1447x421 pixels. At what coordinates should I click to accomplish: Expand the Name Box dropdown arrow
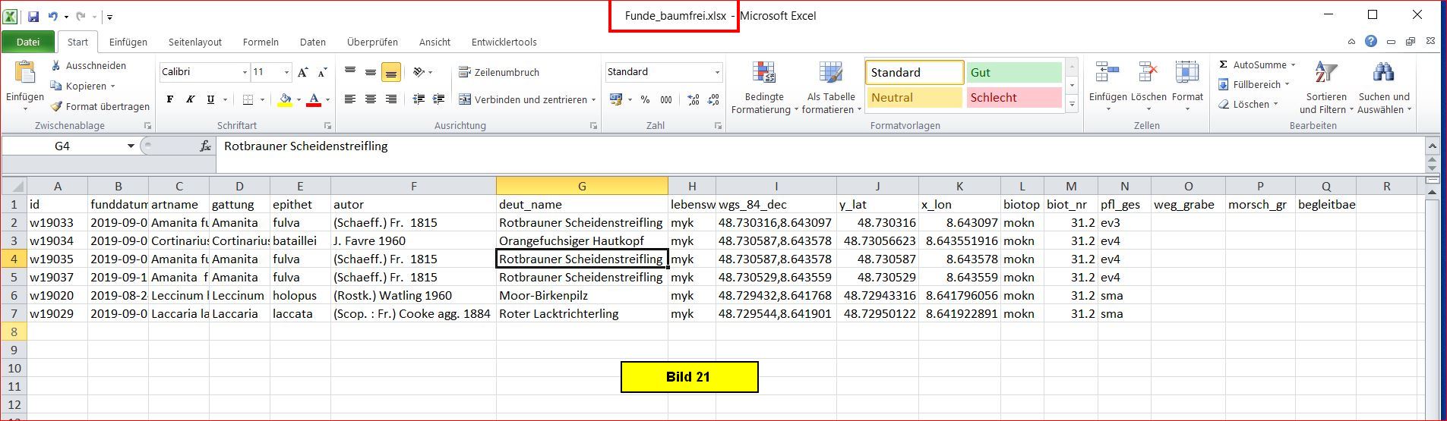pos(131,146)
